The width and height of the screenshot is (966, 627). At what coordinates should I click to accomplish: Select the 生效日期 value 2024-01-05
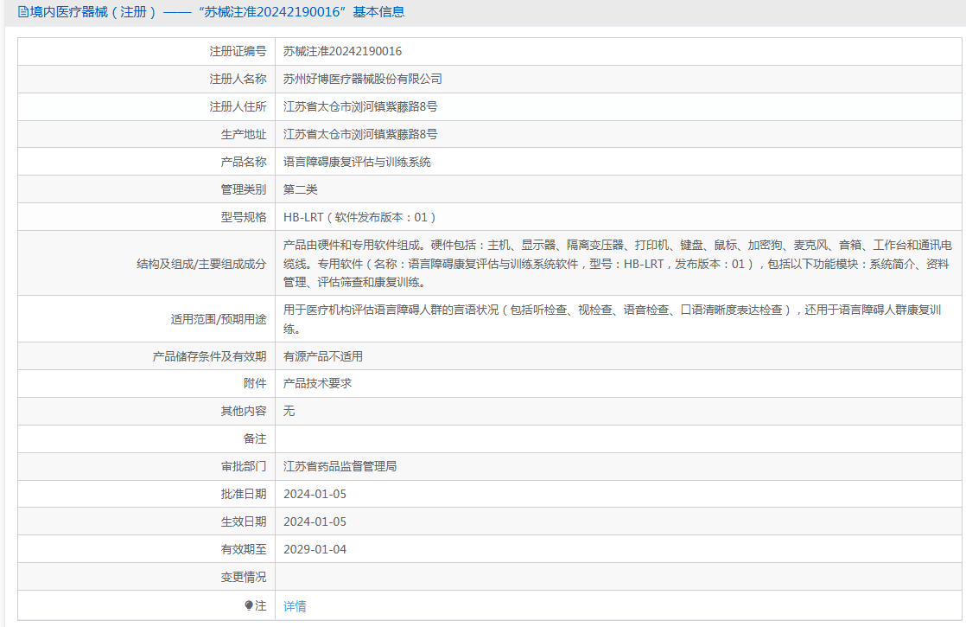pyautogui.click(x=315, y=522)
